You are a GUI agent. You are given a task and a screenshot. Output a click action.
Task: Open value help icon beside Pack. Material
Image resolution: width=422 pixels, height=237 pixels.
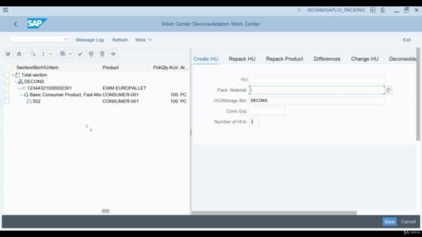388,90
